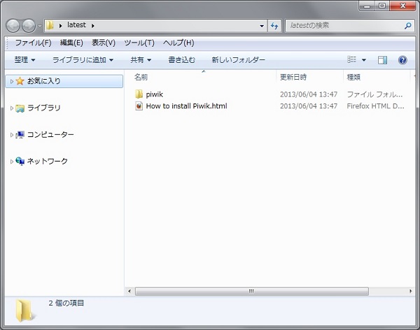Click the 書き込む toolbar button
The width and height of the screenshot is (420, 330).
[181, 59]
